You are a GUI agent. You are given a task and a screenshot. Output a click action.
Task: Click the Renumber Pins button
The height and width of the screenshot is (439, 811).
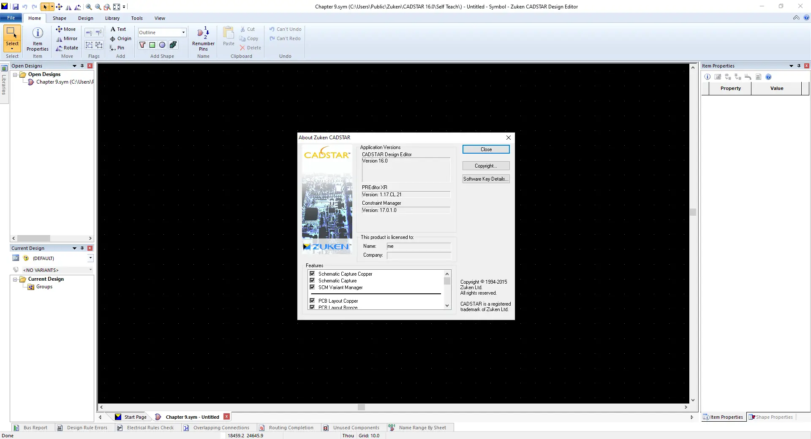(203, 39)
